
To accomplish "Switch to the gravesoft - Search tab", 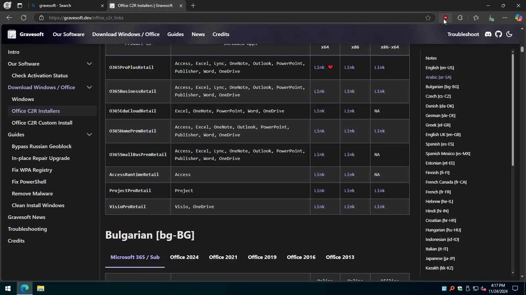I will click(67, 6).
